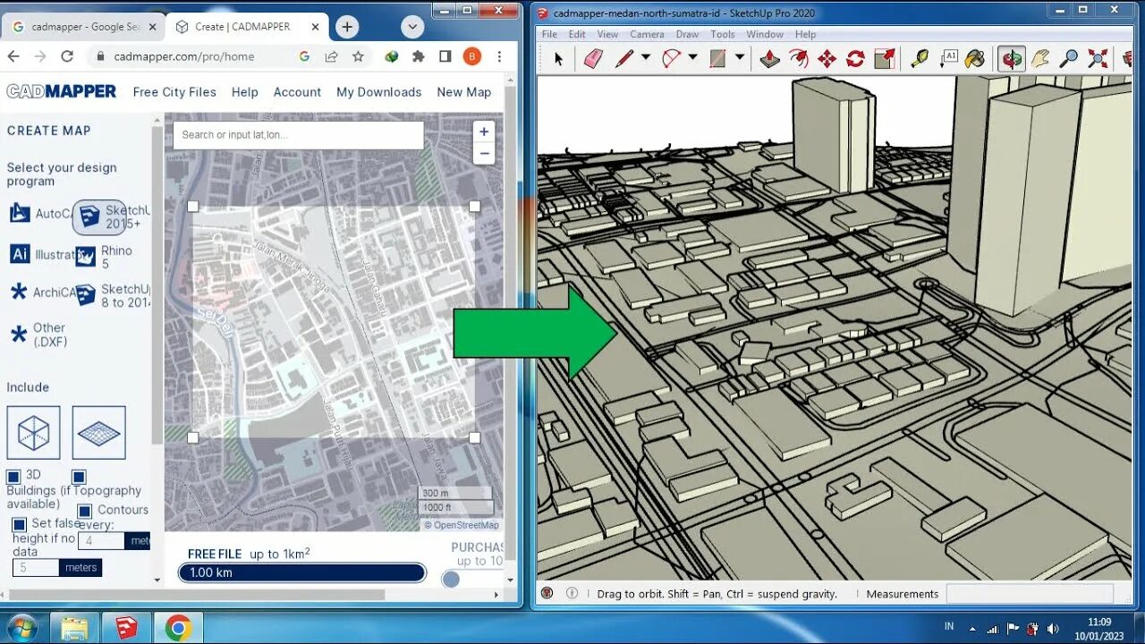Open the Edit menu in SketchUp
Screen dimensions: 1145x644
(x=577, y=34)
